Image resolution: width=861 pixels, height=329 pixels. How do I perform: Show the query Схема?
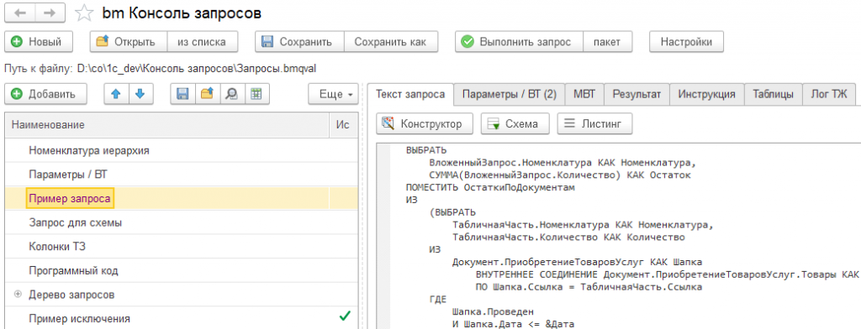click(515, 124)
